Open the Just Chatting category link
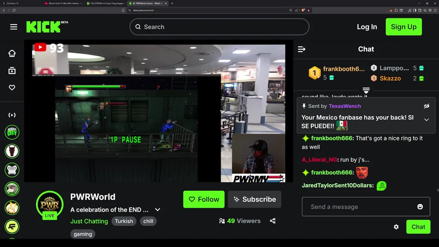The width and height of the screenshot is (439, 247). tap(89, 221)
